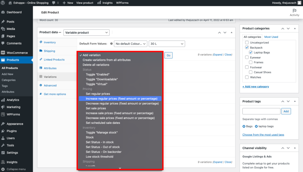Image resolution: width=303 pixels, height=172 pixels.
Task: Open View product in admin bar
Action: pos(85,3)
